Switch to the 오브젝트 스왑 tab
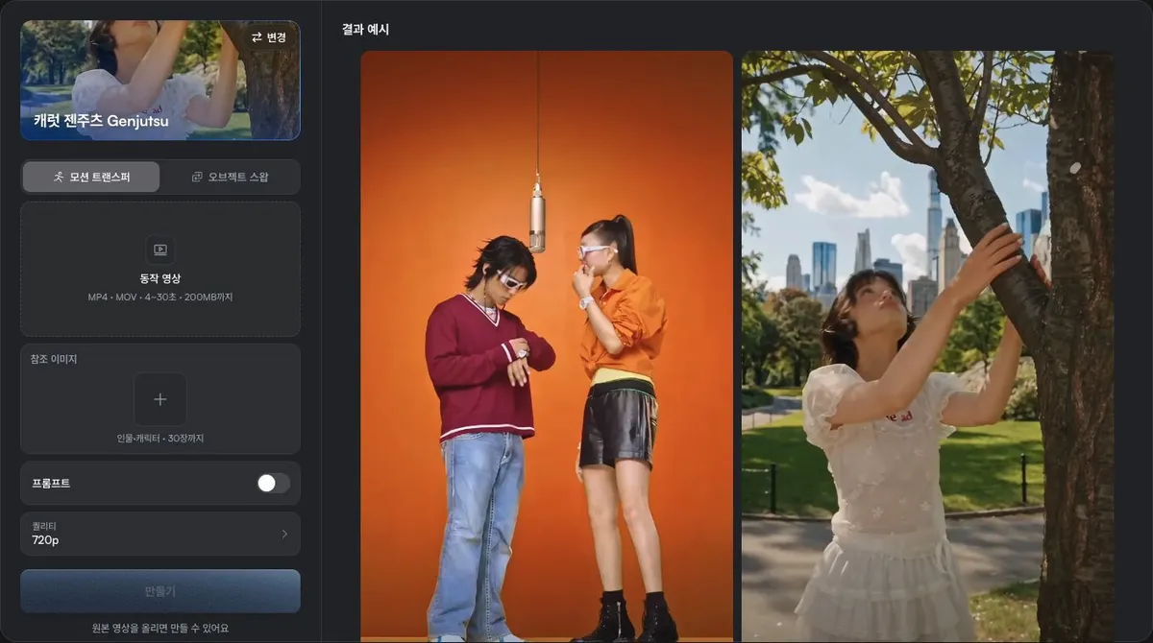1153x643 pixels. (230, 177)
